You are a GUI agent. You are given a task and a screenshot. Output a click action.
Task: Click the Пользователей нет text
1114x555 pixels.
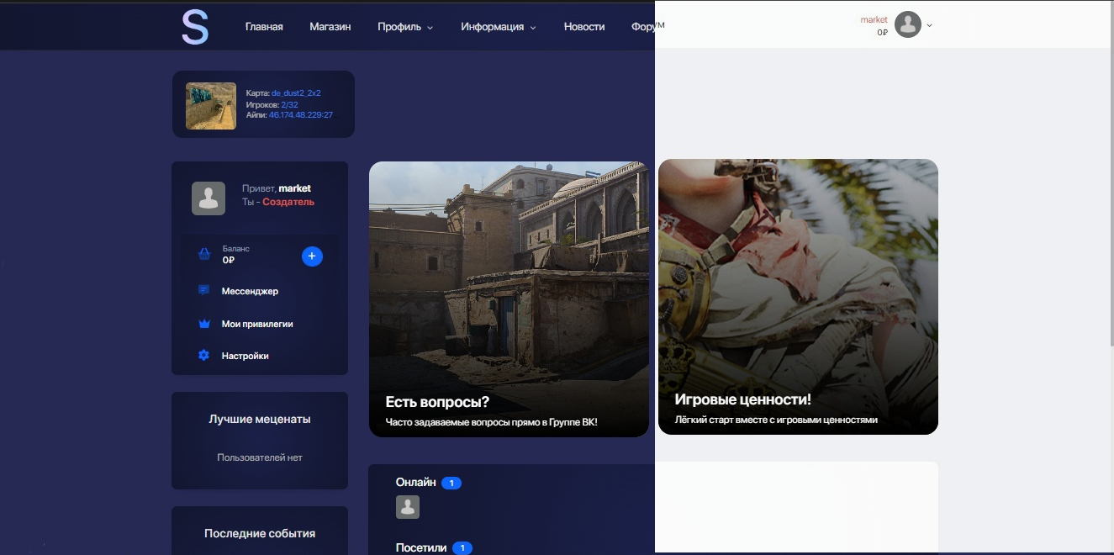point(260,457)
